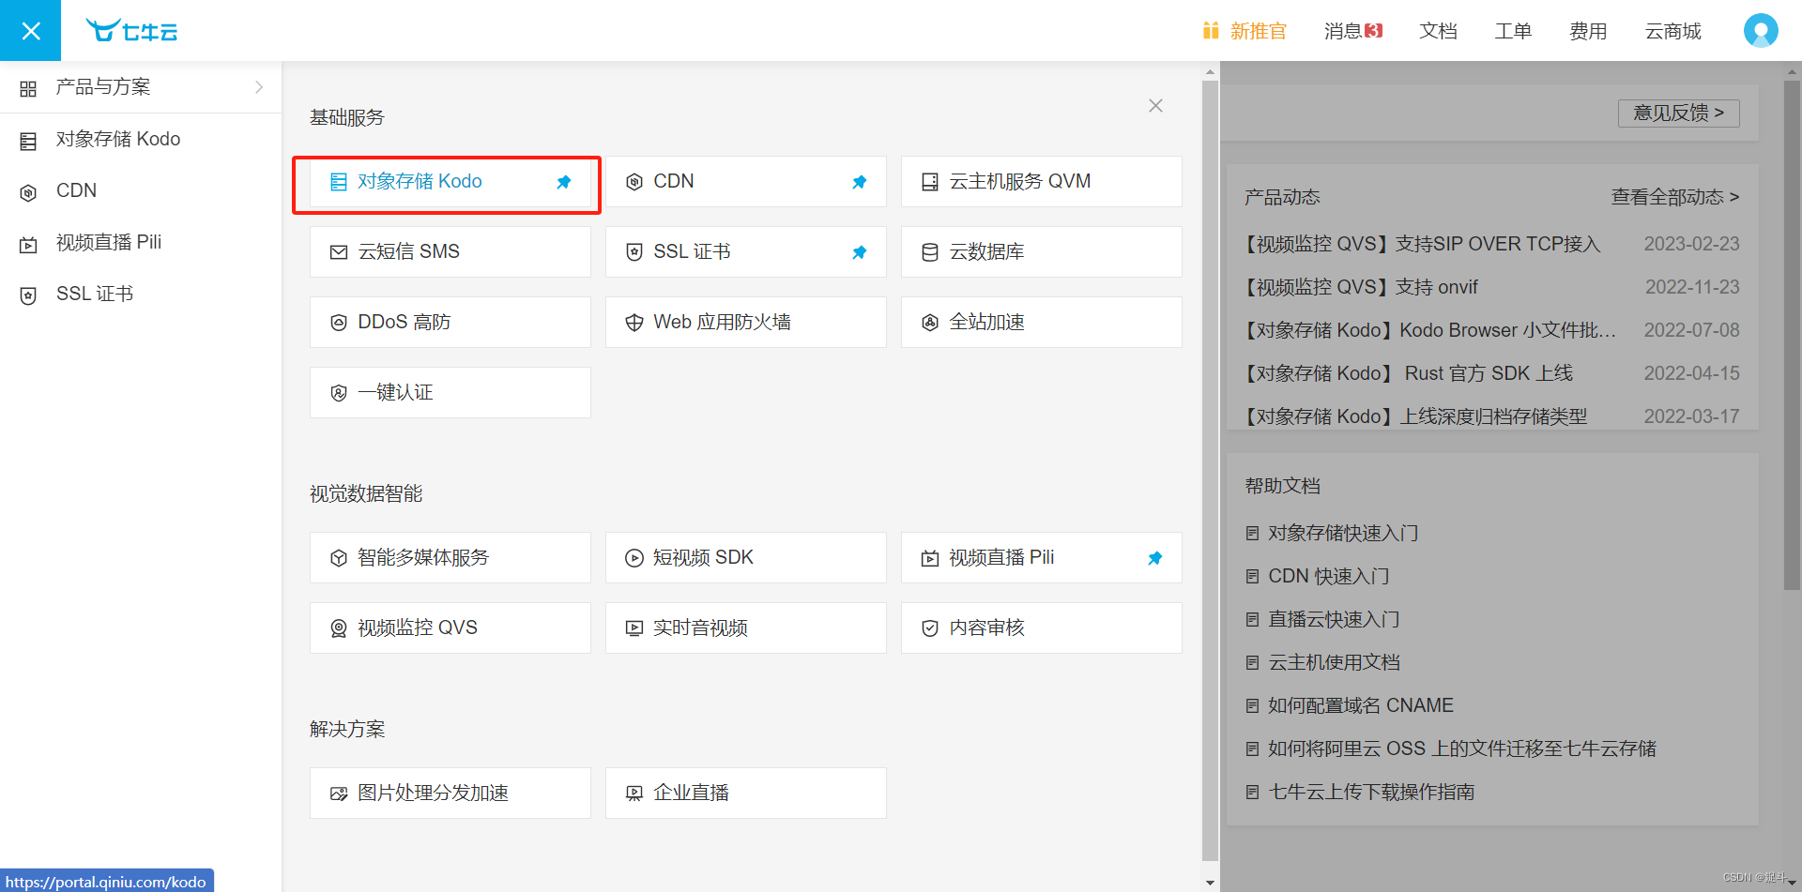Open help doc 七牛云上传下载操作指南
The image size is (1802, 892).
tap(1371, 792)
